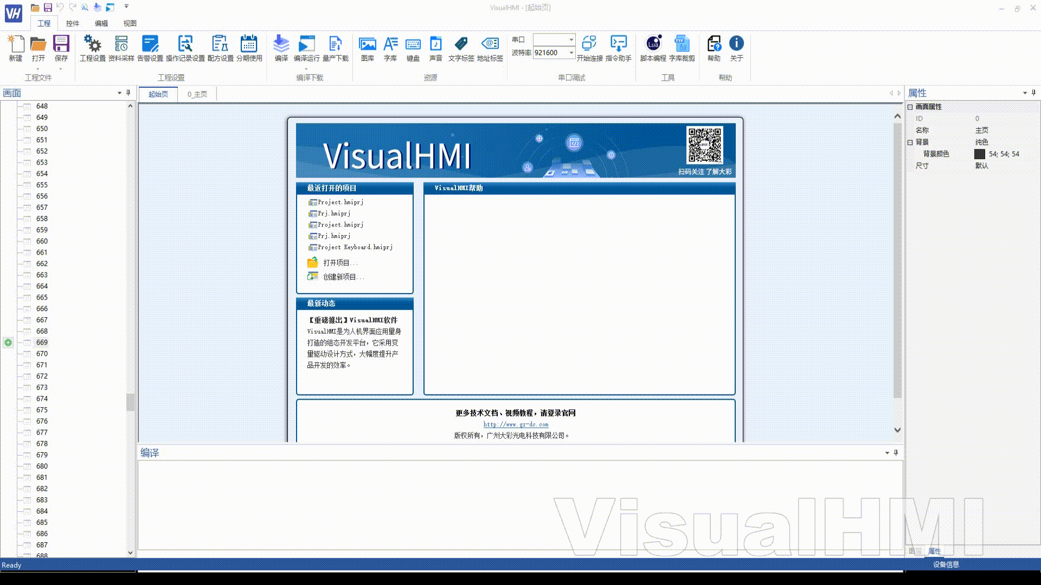This screenshot has height=585, width=1041.
Task: Click 画面 tree scrollbar up arrow
Action: pyautogui.click(x=130, y=106)
